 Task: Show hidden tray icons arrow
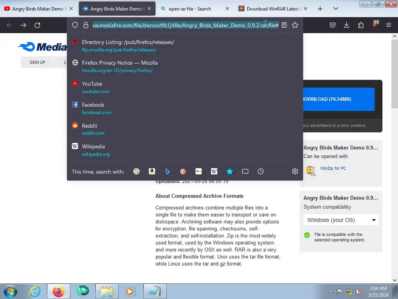330,292
